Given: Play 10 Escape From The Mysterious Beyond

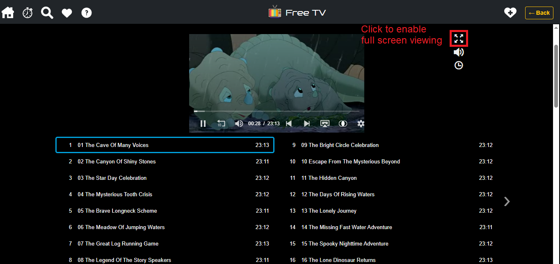Looking at the screenshot, I should (389, 161).
